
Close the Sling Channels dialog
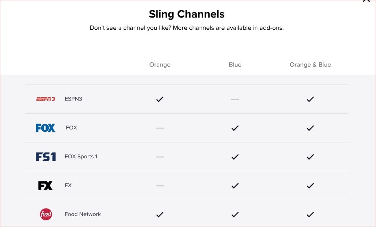click(x=366, y=1)
